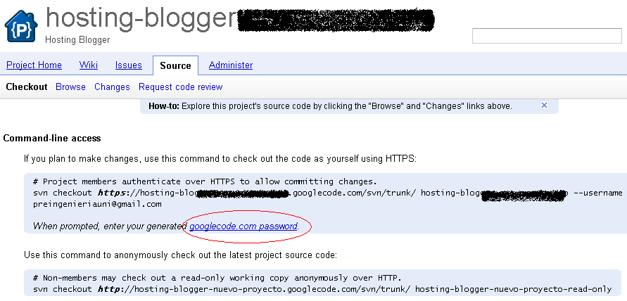Screen dimensions: 627x301
Task: Dismiss the How-to tip with the X
Action: point(544,105)
